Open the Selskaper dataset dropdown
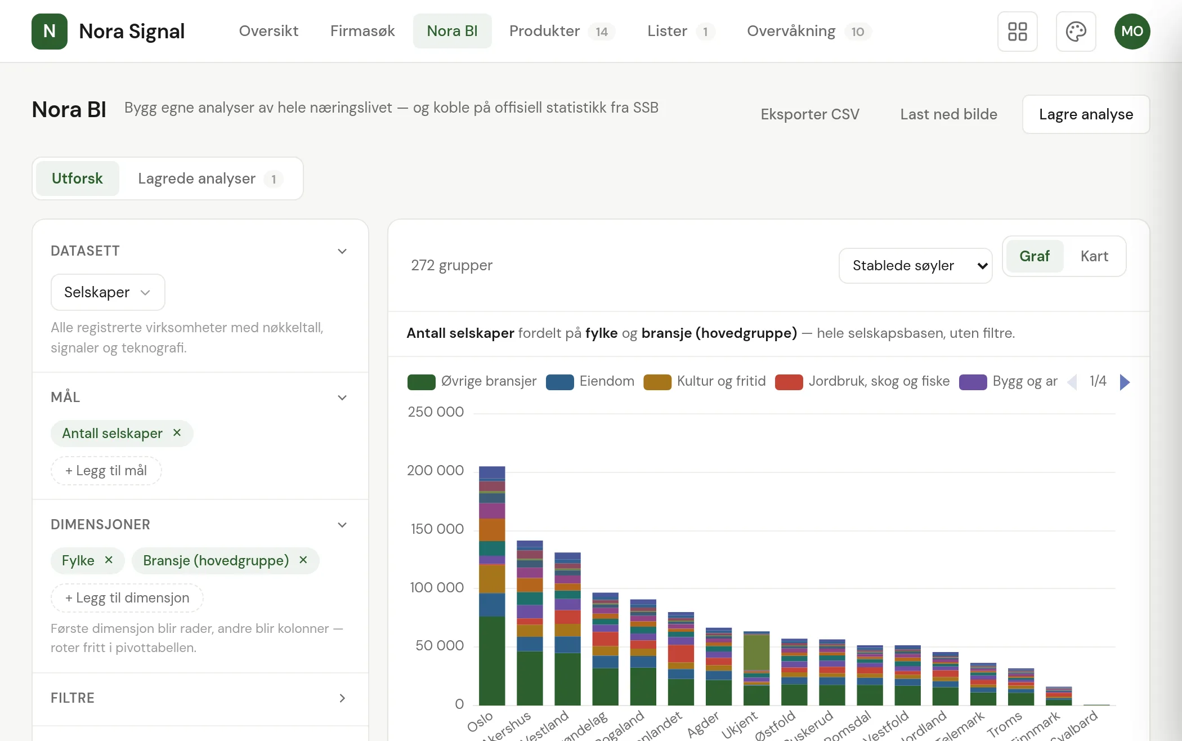 click(x=108, y=292)
